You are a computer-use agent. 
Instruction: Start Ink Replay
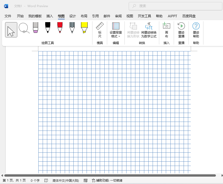click(181, 30)
